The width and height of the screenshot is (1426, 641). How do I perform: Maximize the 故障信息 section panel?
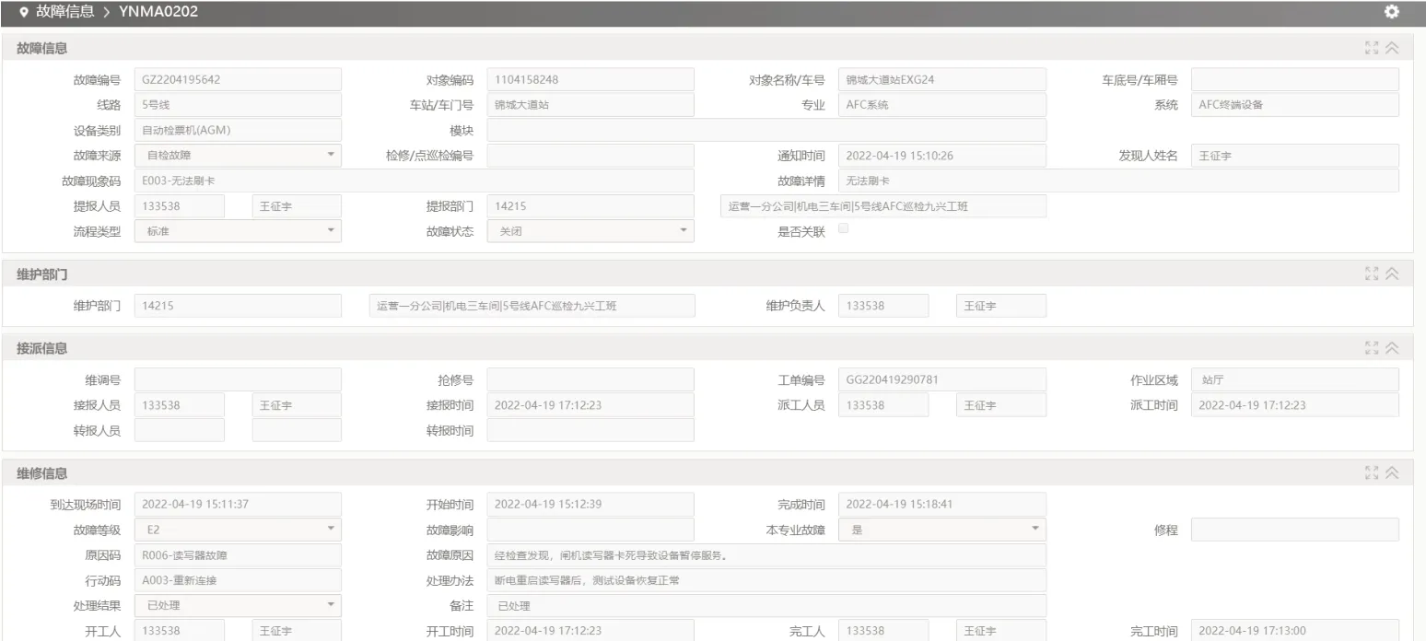[x=1372, y=48]
